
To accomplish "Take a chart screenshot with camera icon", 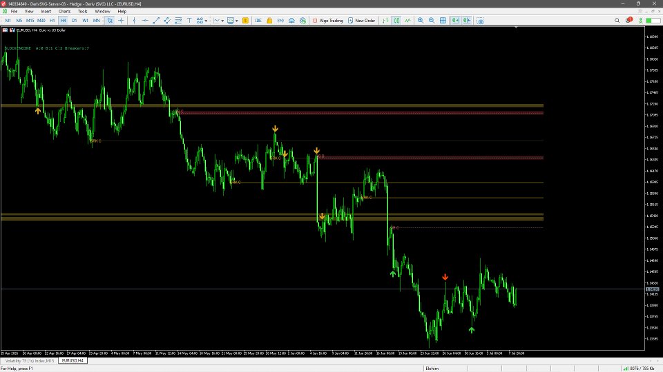I will pyautogui.click(x=481, y=20).
